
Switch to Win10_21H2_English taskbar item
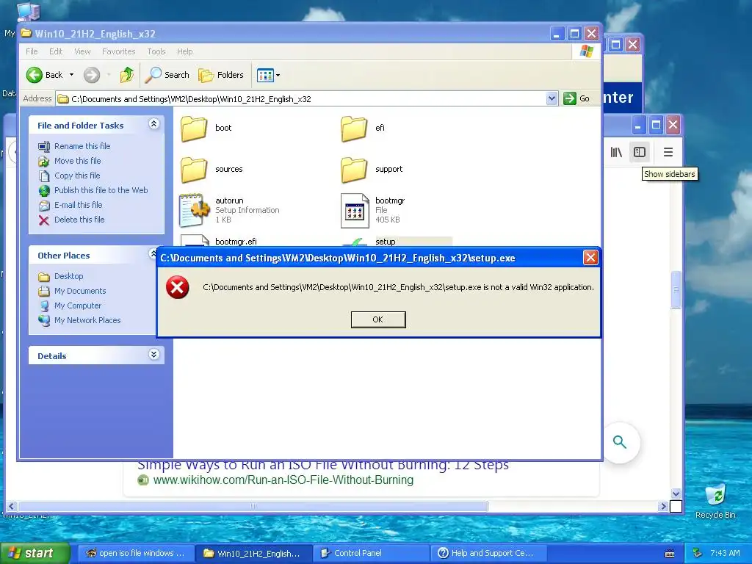pos(253,553)
